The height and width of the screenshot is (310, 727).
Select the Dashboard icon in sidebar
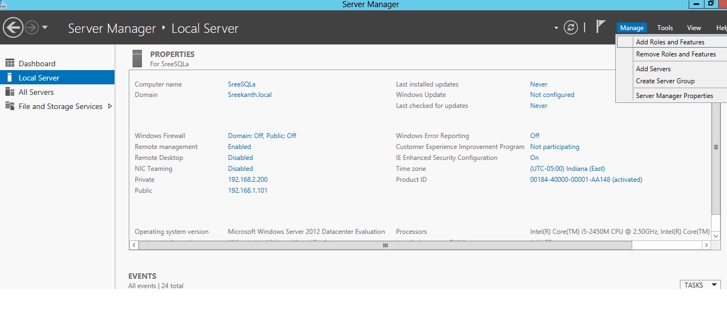[9, 64]
